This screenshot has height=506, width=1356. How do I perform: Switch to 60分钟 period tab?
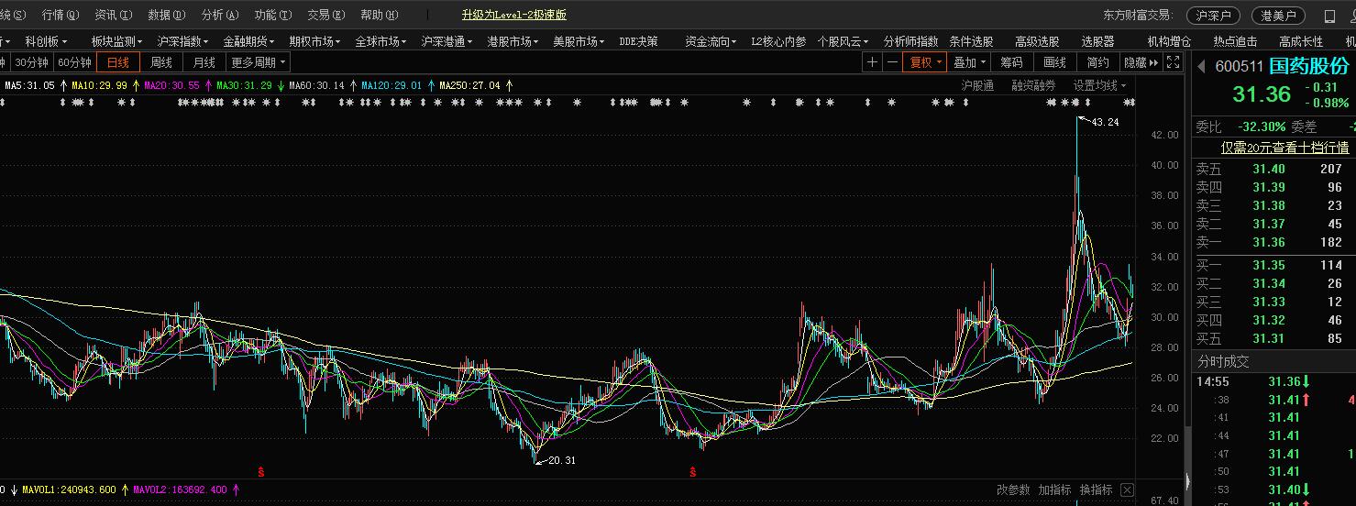click(x=74, y=62)
